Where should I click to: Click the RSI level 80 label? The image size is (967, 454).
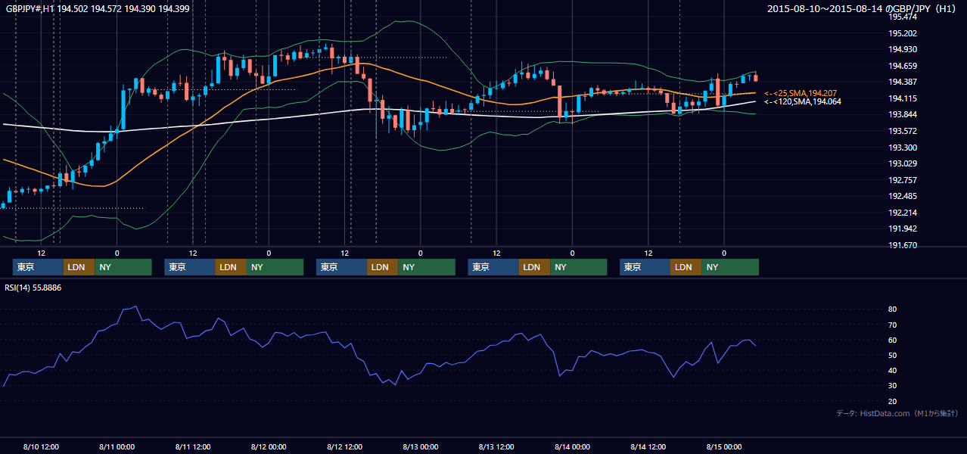pyautogui.click(x=893, y=309)
